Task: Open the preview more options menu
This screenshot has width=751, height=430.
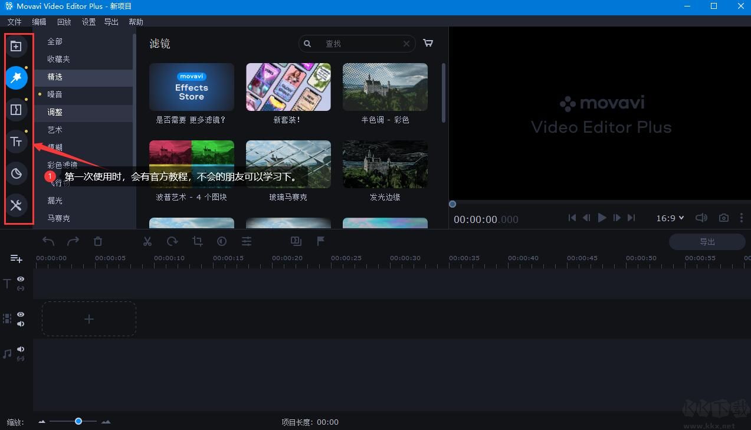Action: (x=742, y=218)
